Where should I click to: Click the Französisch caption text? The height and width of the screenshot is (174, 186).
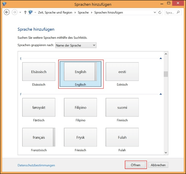pyautogui.click(x=39, y=150)
